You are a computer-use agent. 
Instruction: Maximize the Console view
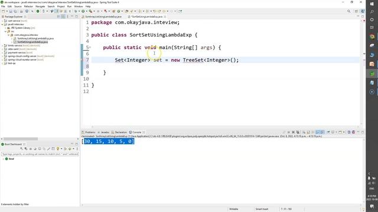coord(363,132)
